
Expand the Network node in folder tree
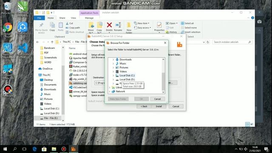[110, 91]
